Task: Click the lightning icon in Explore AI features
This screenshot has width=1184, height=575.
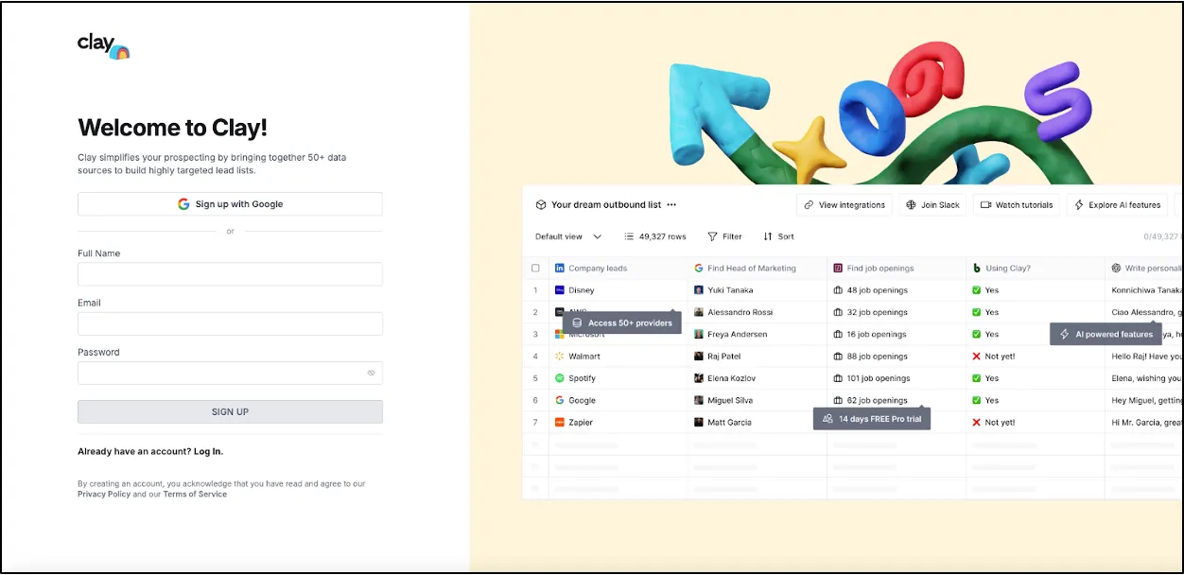Action: tap(1079, 204)
